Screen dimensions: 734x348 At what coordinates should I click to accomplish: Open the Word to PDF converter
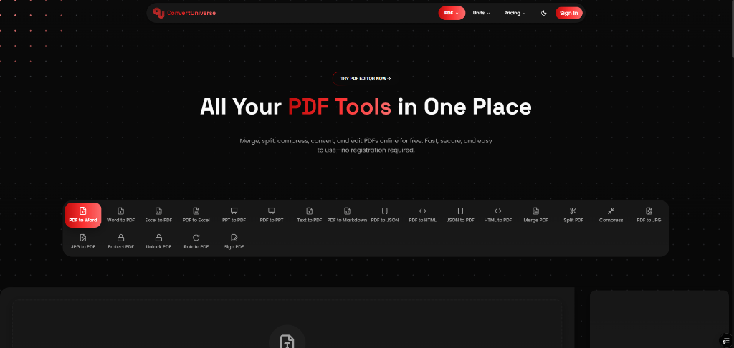click(120, 214)
